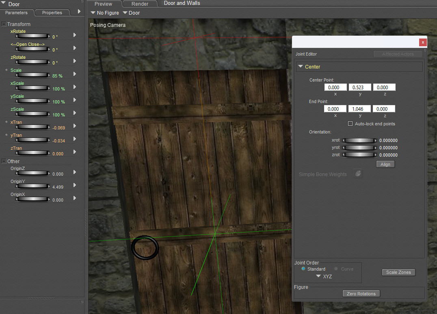Click the Zero Rotations button
This screenshot has width=437, height=314.
tap(361, 294)
